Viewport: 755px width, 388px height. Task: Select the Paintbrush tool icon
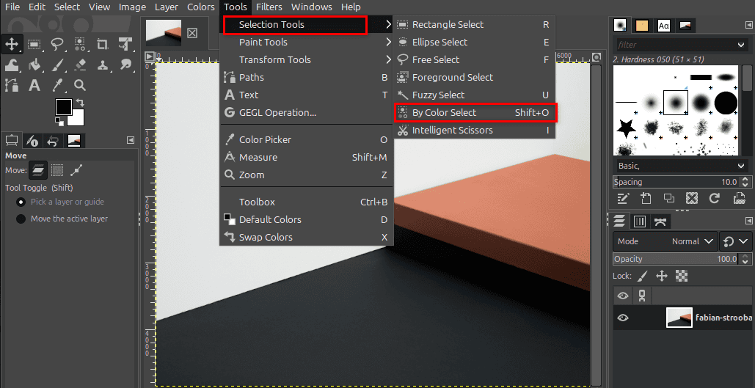click(57, 65)
